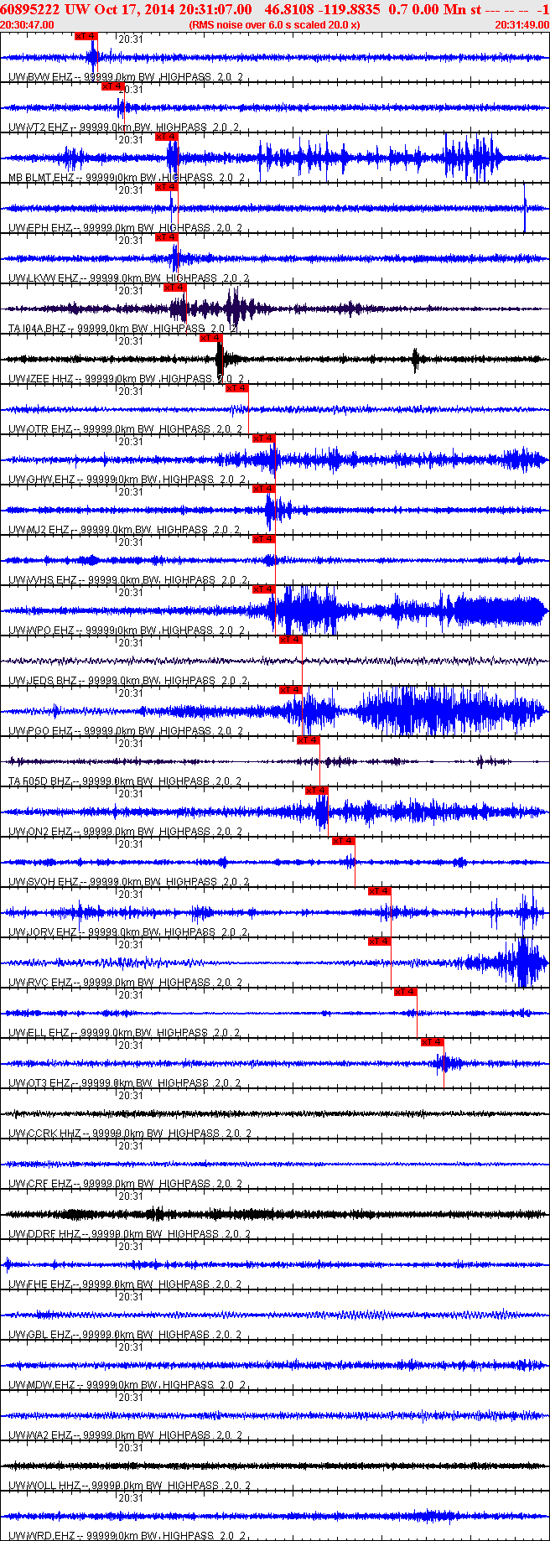Click the red pick flag on the UW.BVW trace
Viewport: 550px width, 1541px height.
(86, 36)
